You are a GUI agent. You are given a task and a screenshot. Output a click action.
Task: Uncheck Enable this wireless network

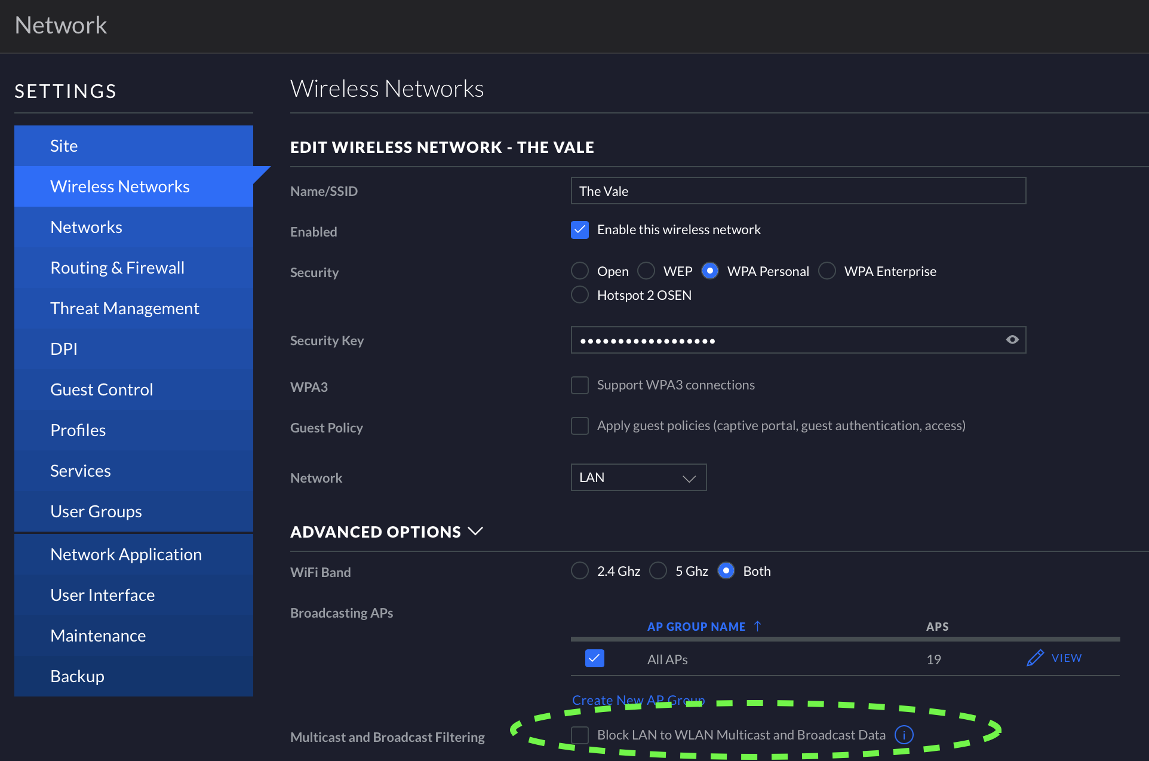[580, 230]
